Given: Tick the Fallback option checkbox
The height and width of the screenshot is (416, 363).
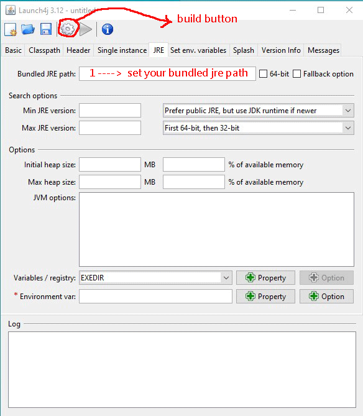Looking at the screenshot, I should pos(296,74).
